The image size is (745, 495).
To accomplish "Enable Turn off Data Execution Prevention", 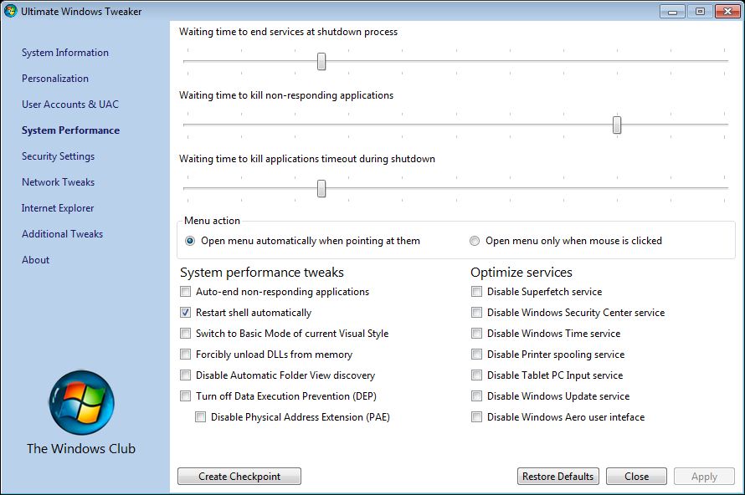I will coord(186,396).
